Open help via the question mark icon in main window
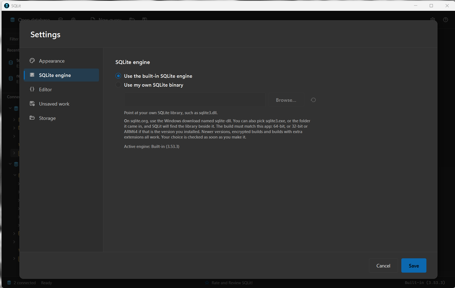This screenshot has width=455, height=288. tap(446, 20)
